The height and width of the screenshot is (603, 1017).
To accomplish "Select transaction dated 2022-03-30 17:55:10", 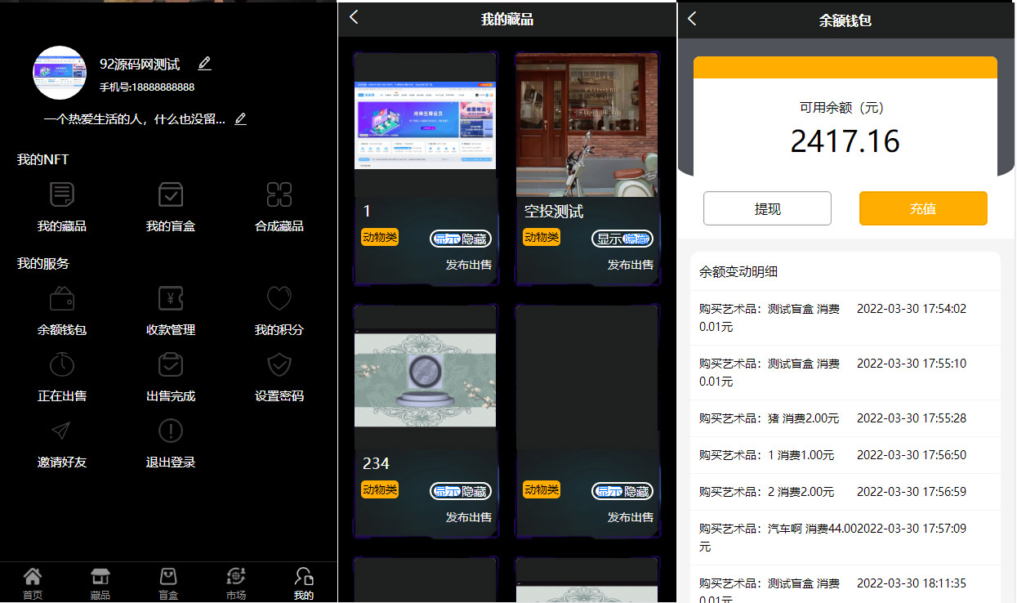I will coord(845,373).
